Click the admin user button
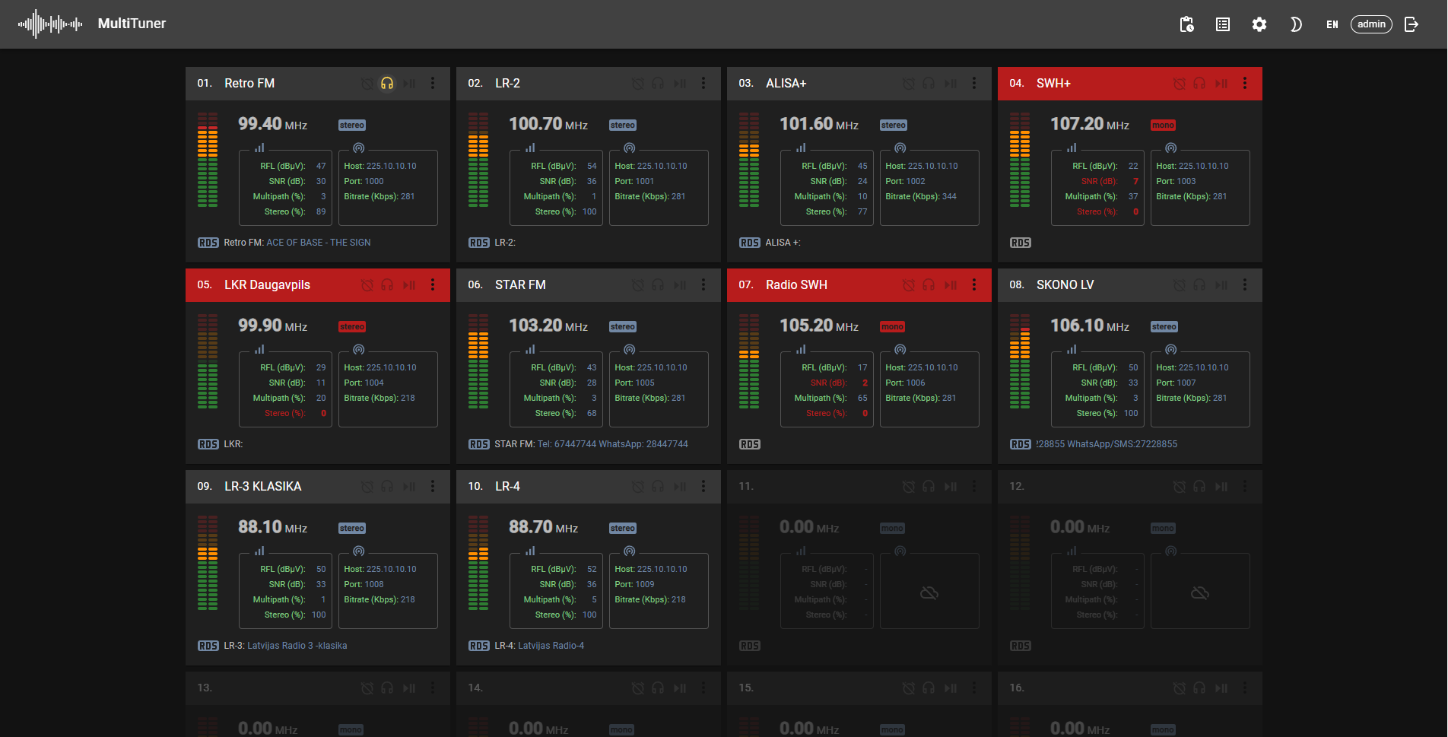Image resolution: width=1448 pixels, height=737 pixels. (1371, 24)
